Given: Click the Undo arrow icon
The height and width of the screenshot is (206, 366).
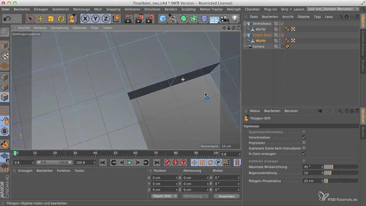Looking at the screenshot, I should pos(7,19).
